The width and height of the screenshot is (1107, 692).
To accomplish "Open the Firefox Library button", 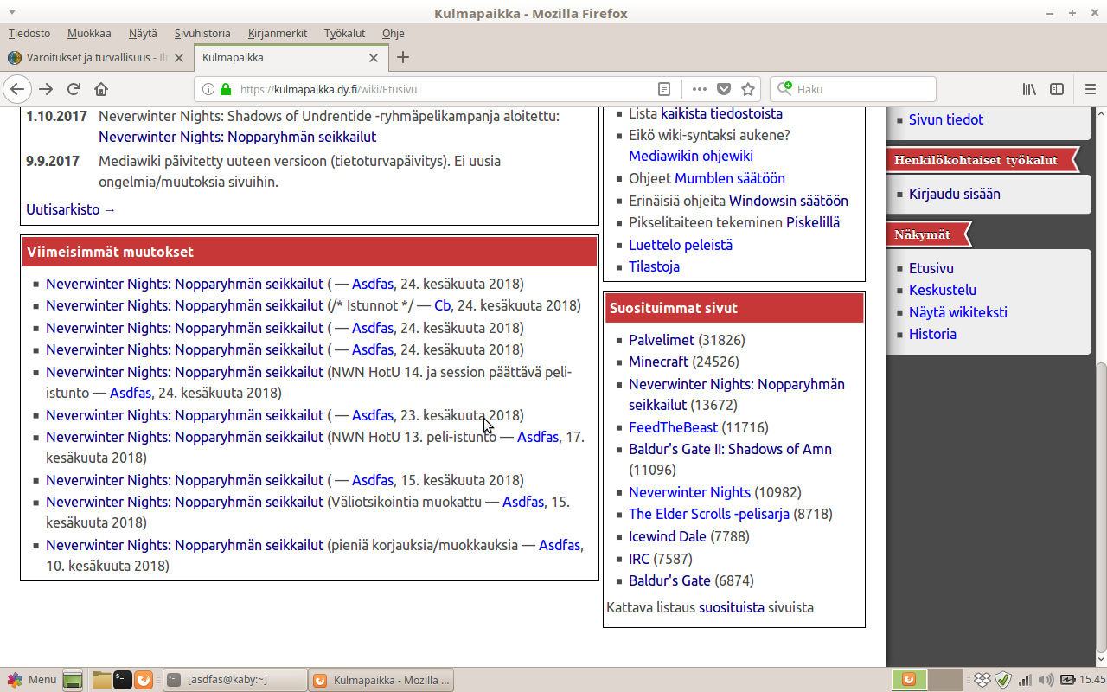I will pos(1029,89).
